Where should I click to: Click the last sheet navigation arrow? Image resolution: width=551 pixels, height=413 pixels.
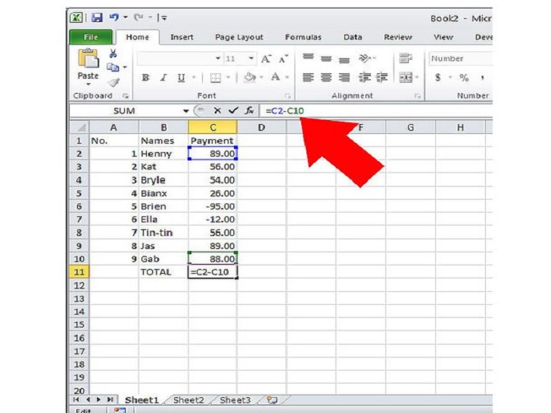click(111, 399)
